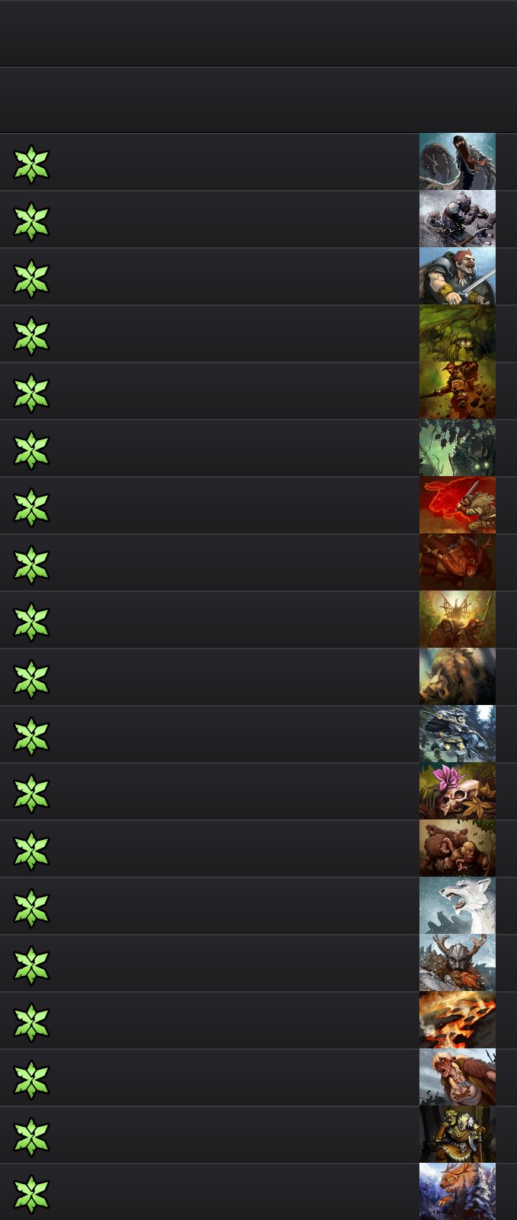
Task: Click the dark tree with glowing eyes thumbnail
Action: pyautogui.click(x=458, y=448)
